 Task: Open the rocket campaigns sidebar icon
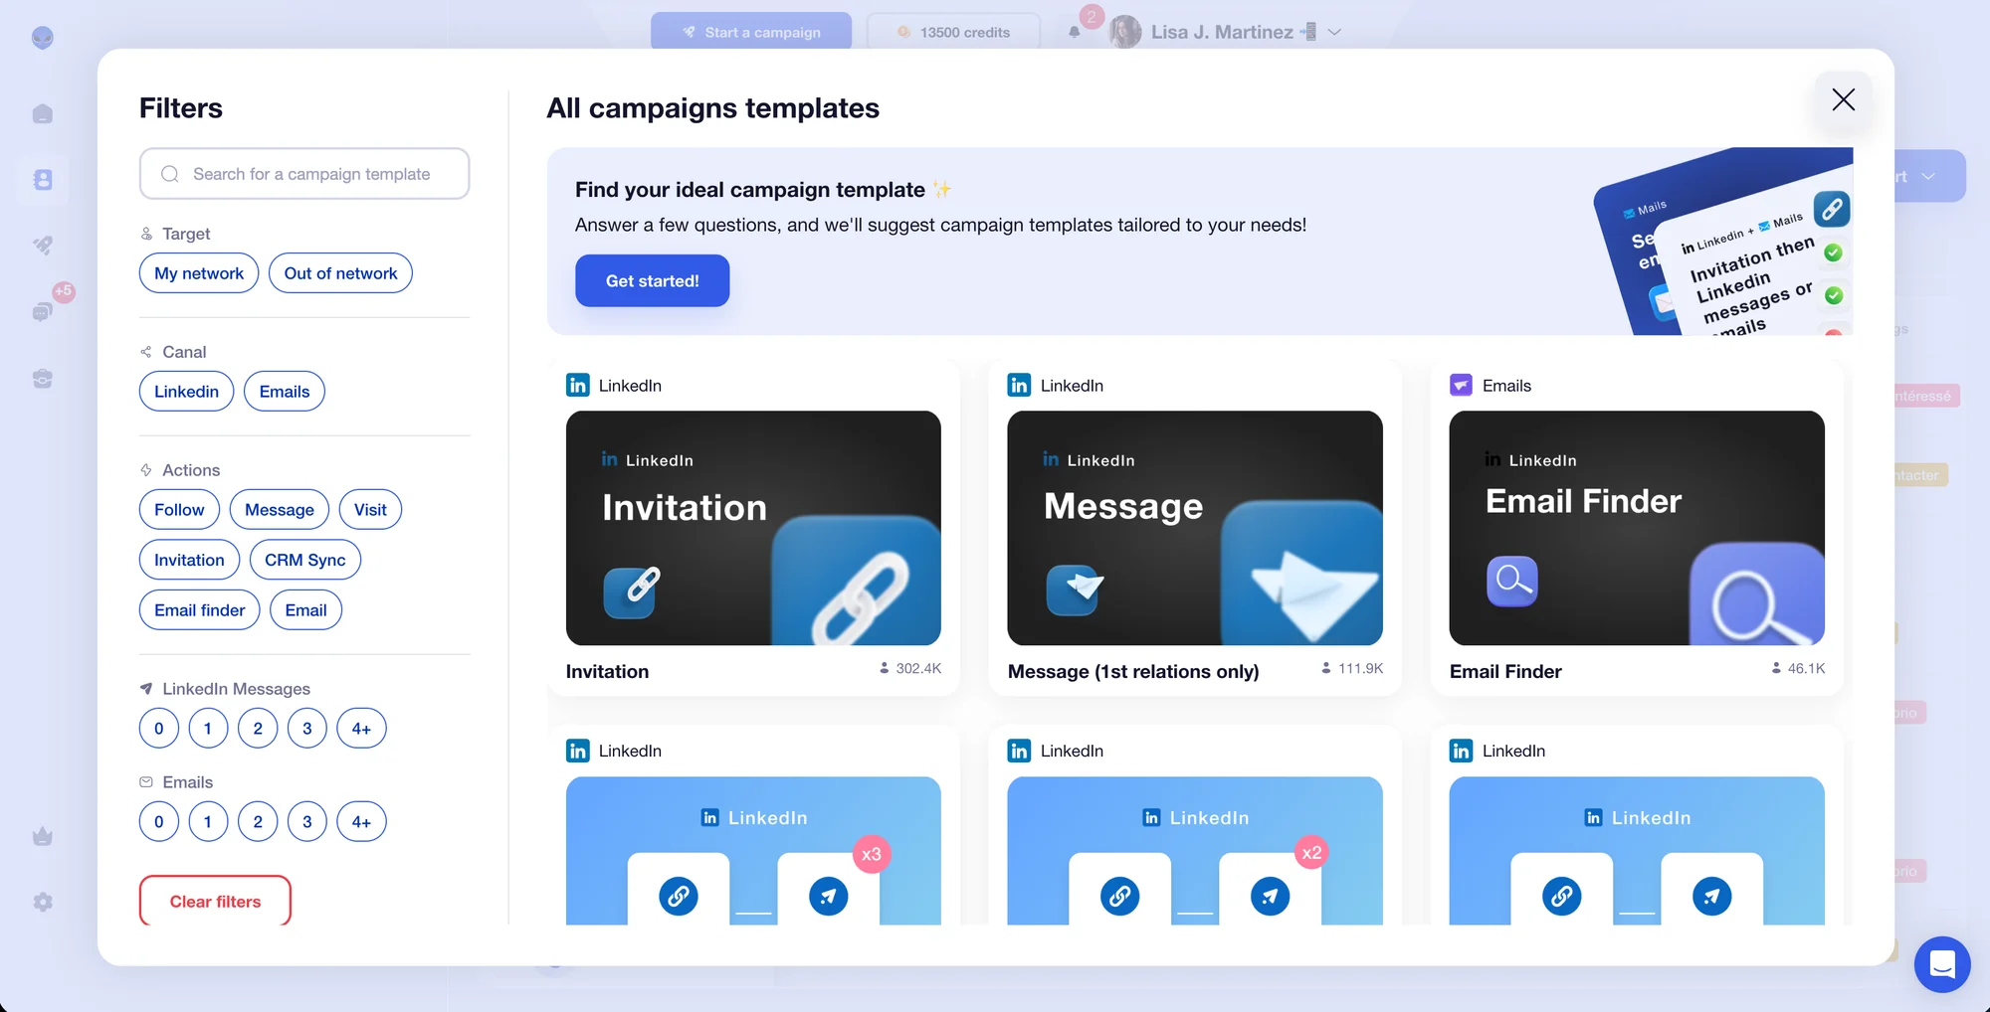click(43, 246)
